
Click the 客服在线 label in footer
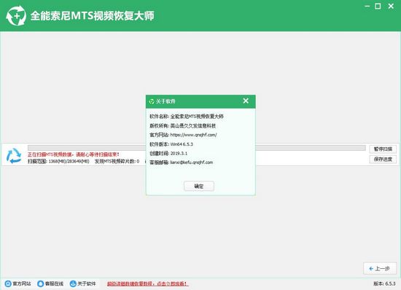point(54,283)
